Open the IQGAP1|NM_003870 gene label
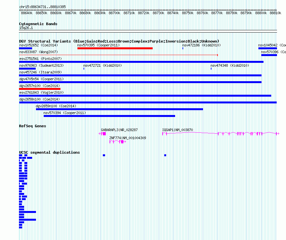 pyautogui.click(x=177, y=130)
